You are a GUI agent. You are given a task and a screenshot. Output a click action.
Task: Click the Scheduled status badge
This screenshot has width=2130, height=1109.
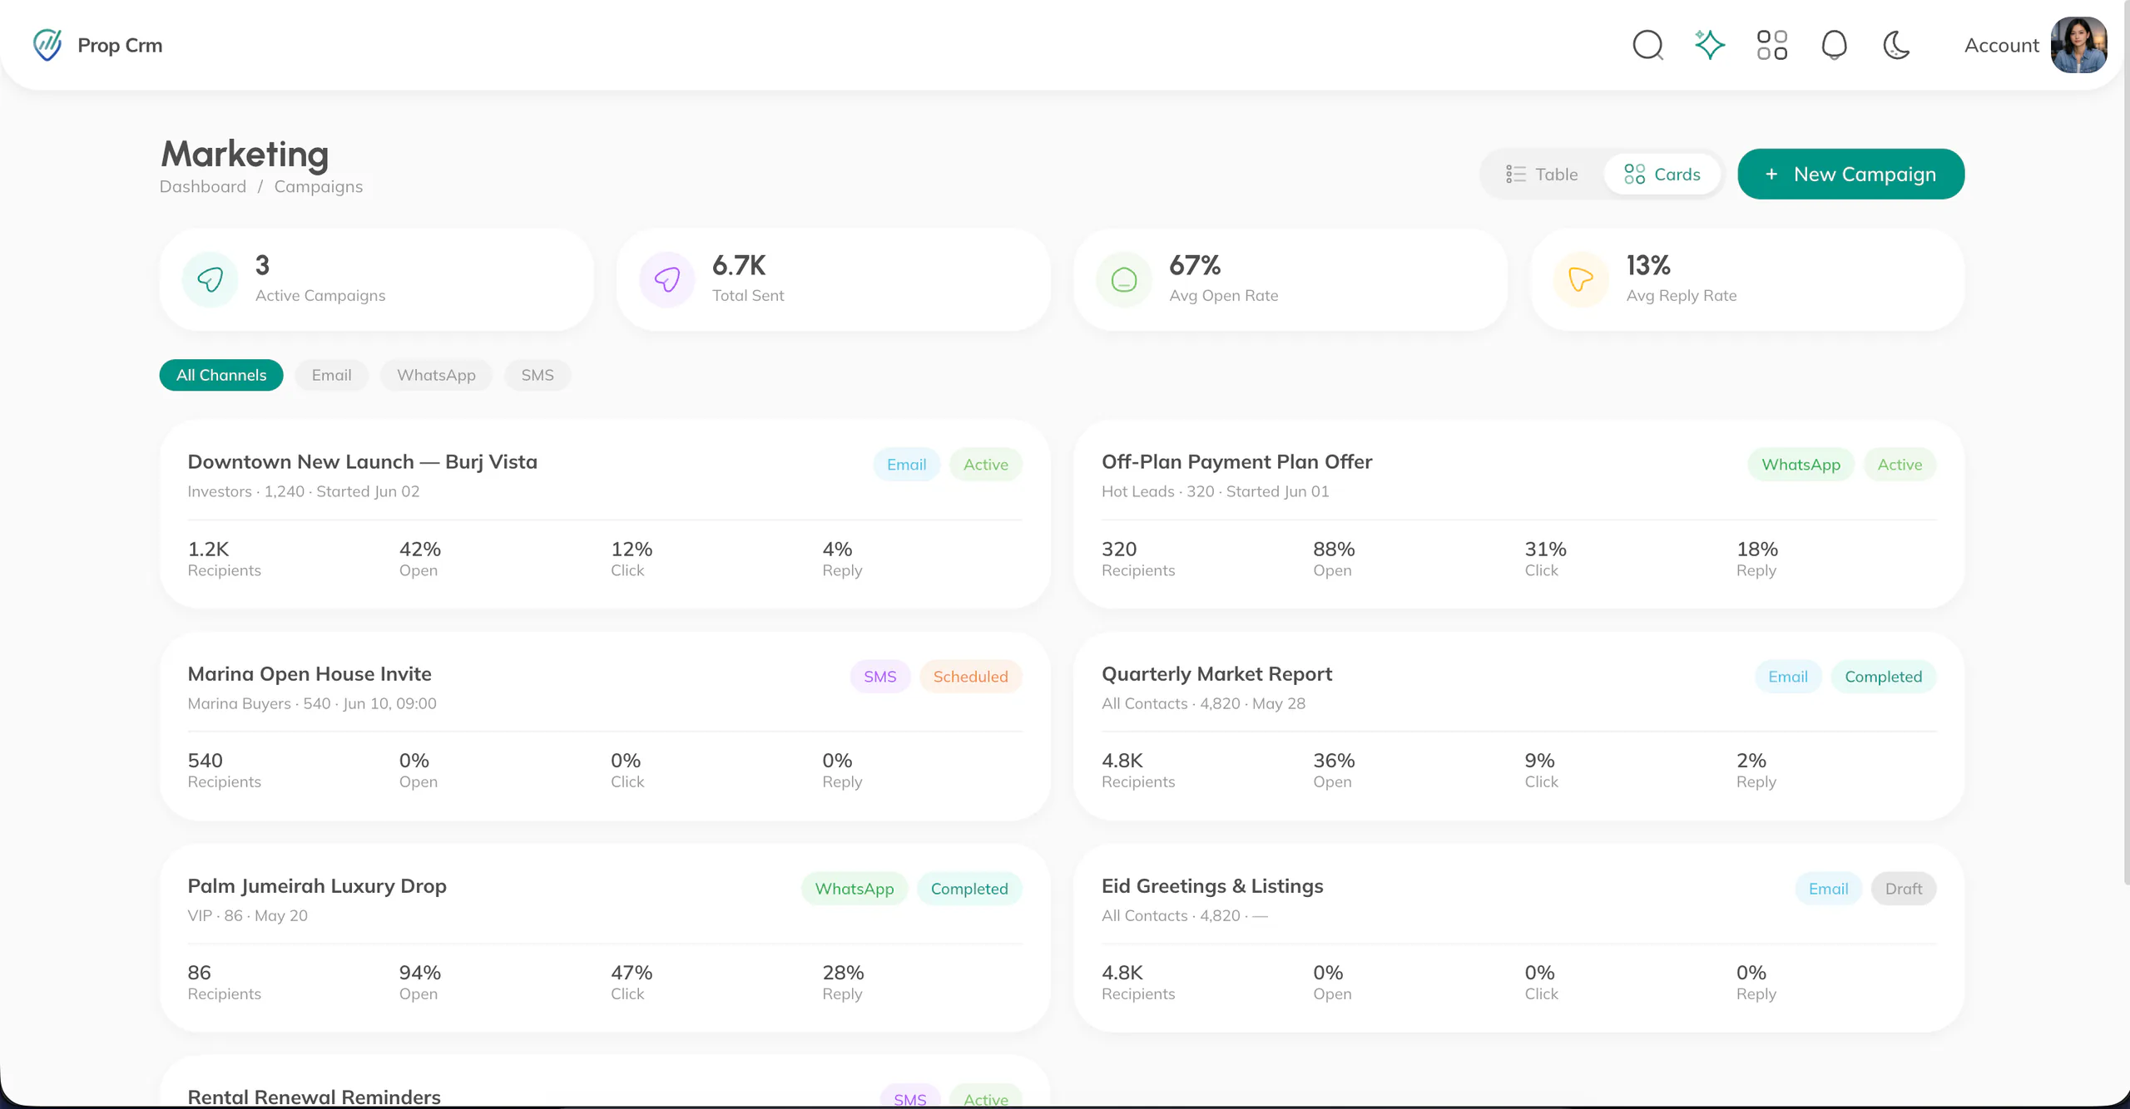pyautogui.click(x=970, y=677)
